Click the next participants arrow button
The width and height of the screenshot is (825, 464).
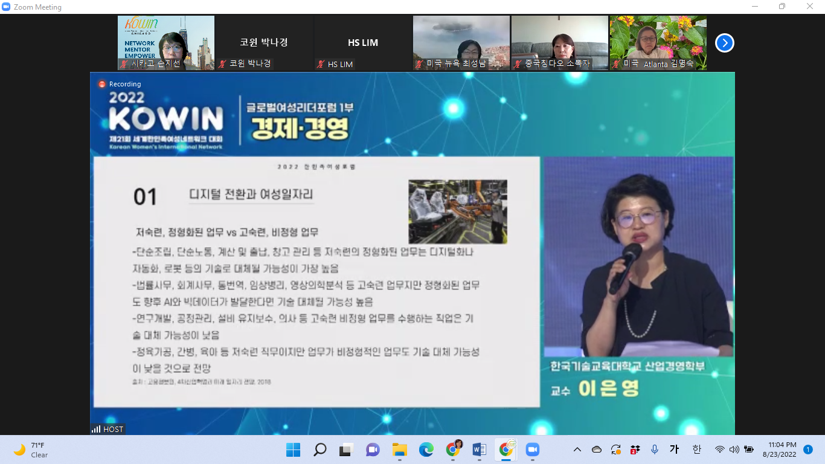(x=724, y=43)
